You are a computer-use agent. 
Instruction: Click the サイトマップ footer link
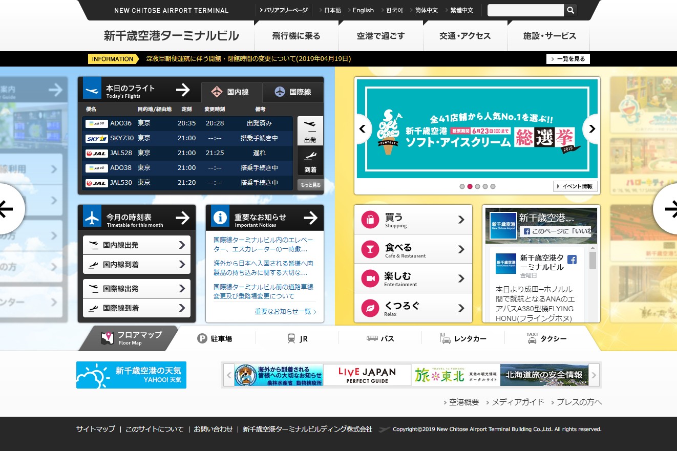[x=96, y=429]
